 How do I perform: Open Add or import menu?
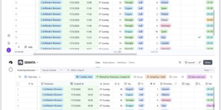tap(75, 70)
